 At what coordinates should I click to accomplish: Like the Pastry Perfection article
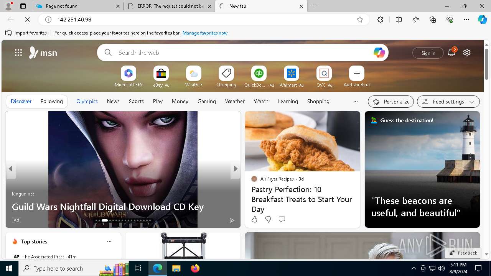[254, 219]
